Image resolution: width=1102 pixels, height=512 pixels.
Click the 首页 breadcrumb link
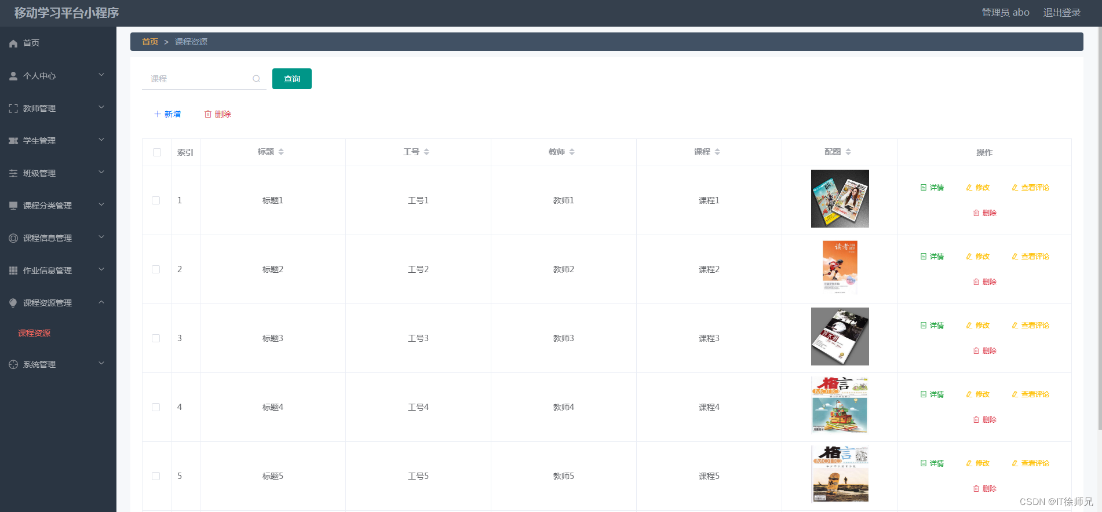(x=150, y=42)
